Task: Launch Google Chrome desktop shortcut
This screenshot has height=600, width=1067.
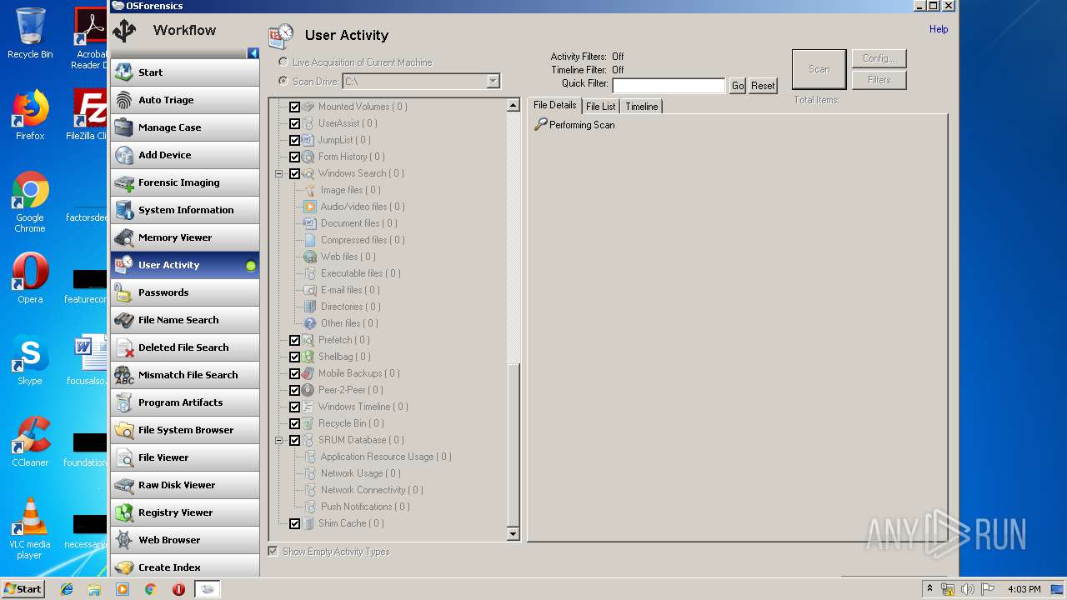Action: 30,202
